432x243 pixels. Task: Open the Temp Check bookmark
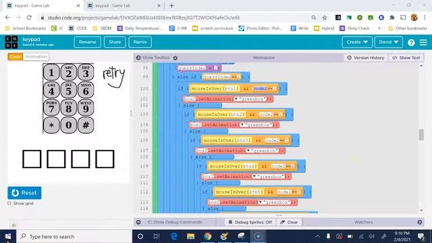click(354, 28)
